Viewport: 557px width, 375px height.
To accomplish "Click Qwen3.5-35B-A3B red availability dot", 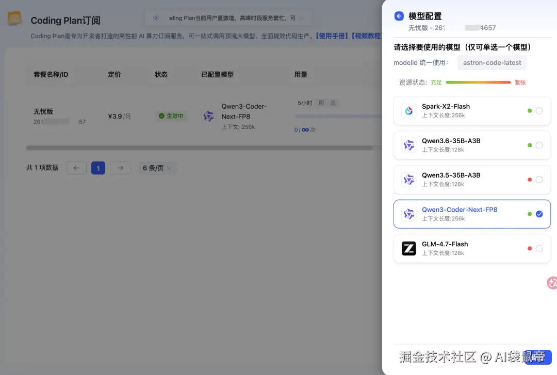I will click(x=530, y=180).
